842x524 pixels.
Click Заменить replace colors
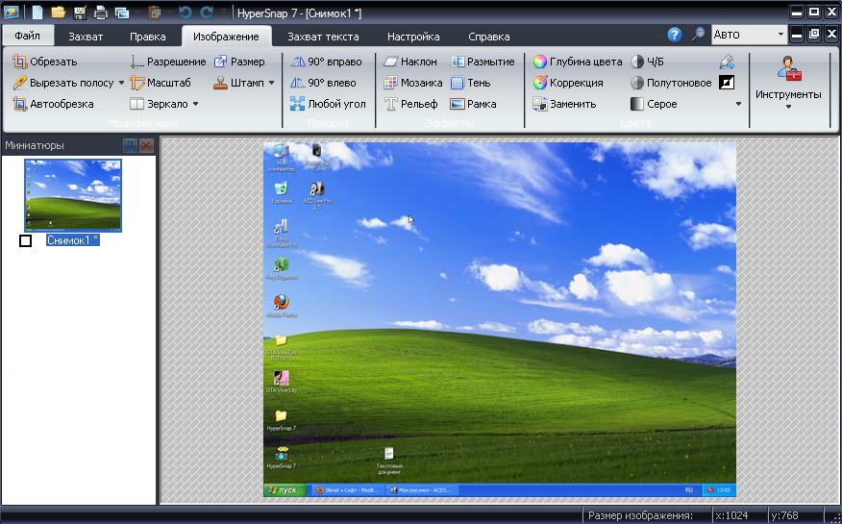(x=564, y=104)
